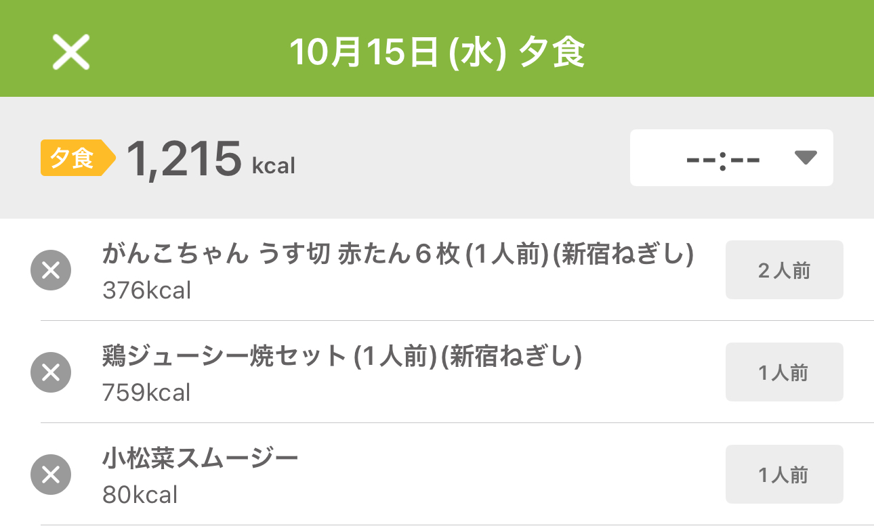Expand the meal time dropdown arrow
The image size is (874, 526).
pos(806,158)
